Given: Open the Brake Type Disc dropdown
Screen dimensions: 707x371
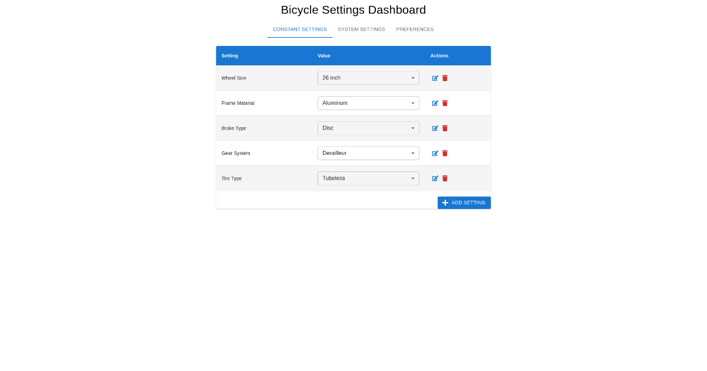Looking at the screenshot, I should pos(368,128).
